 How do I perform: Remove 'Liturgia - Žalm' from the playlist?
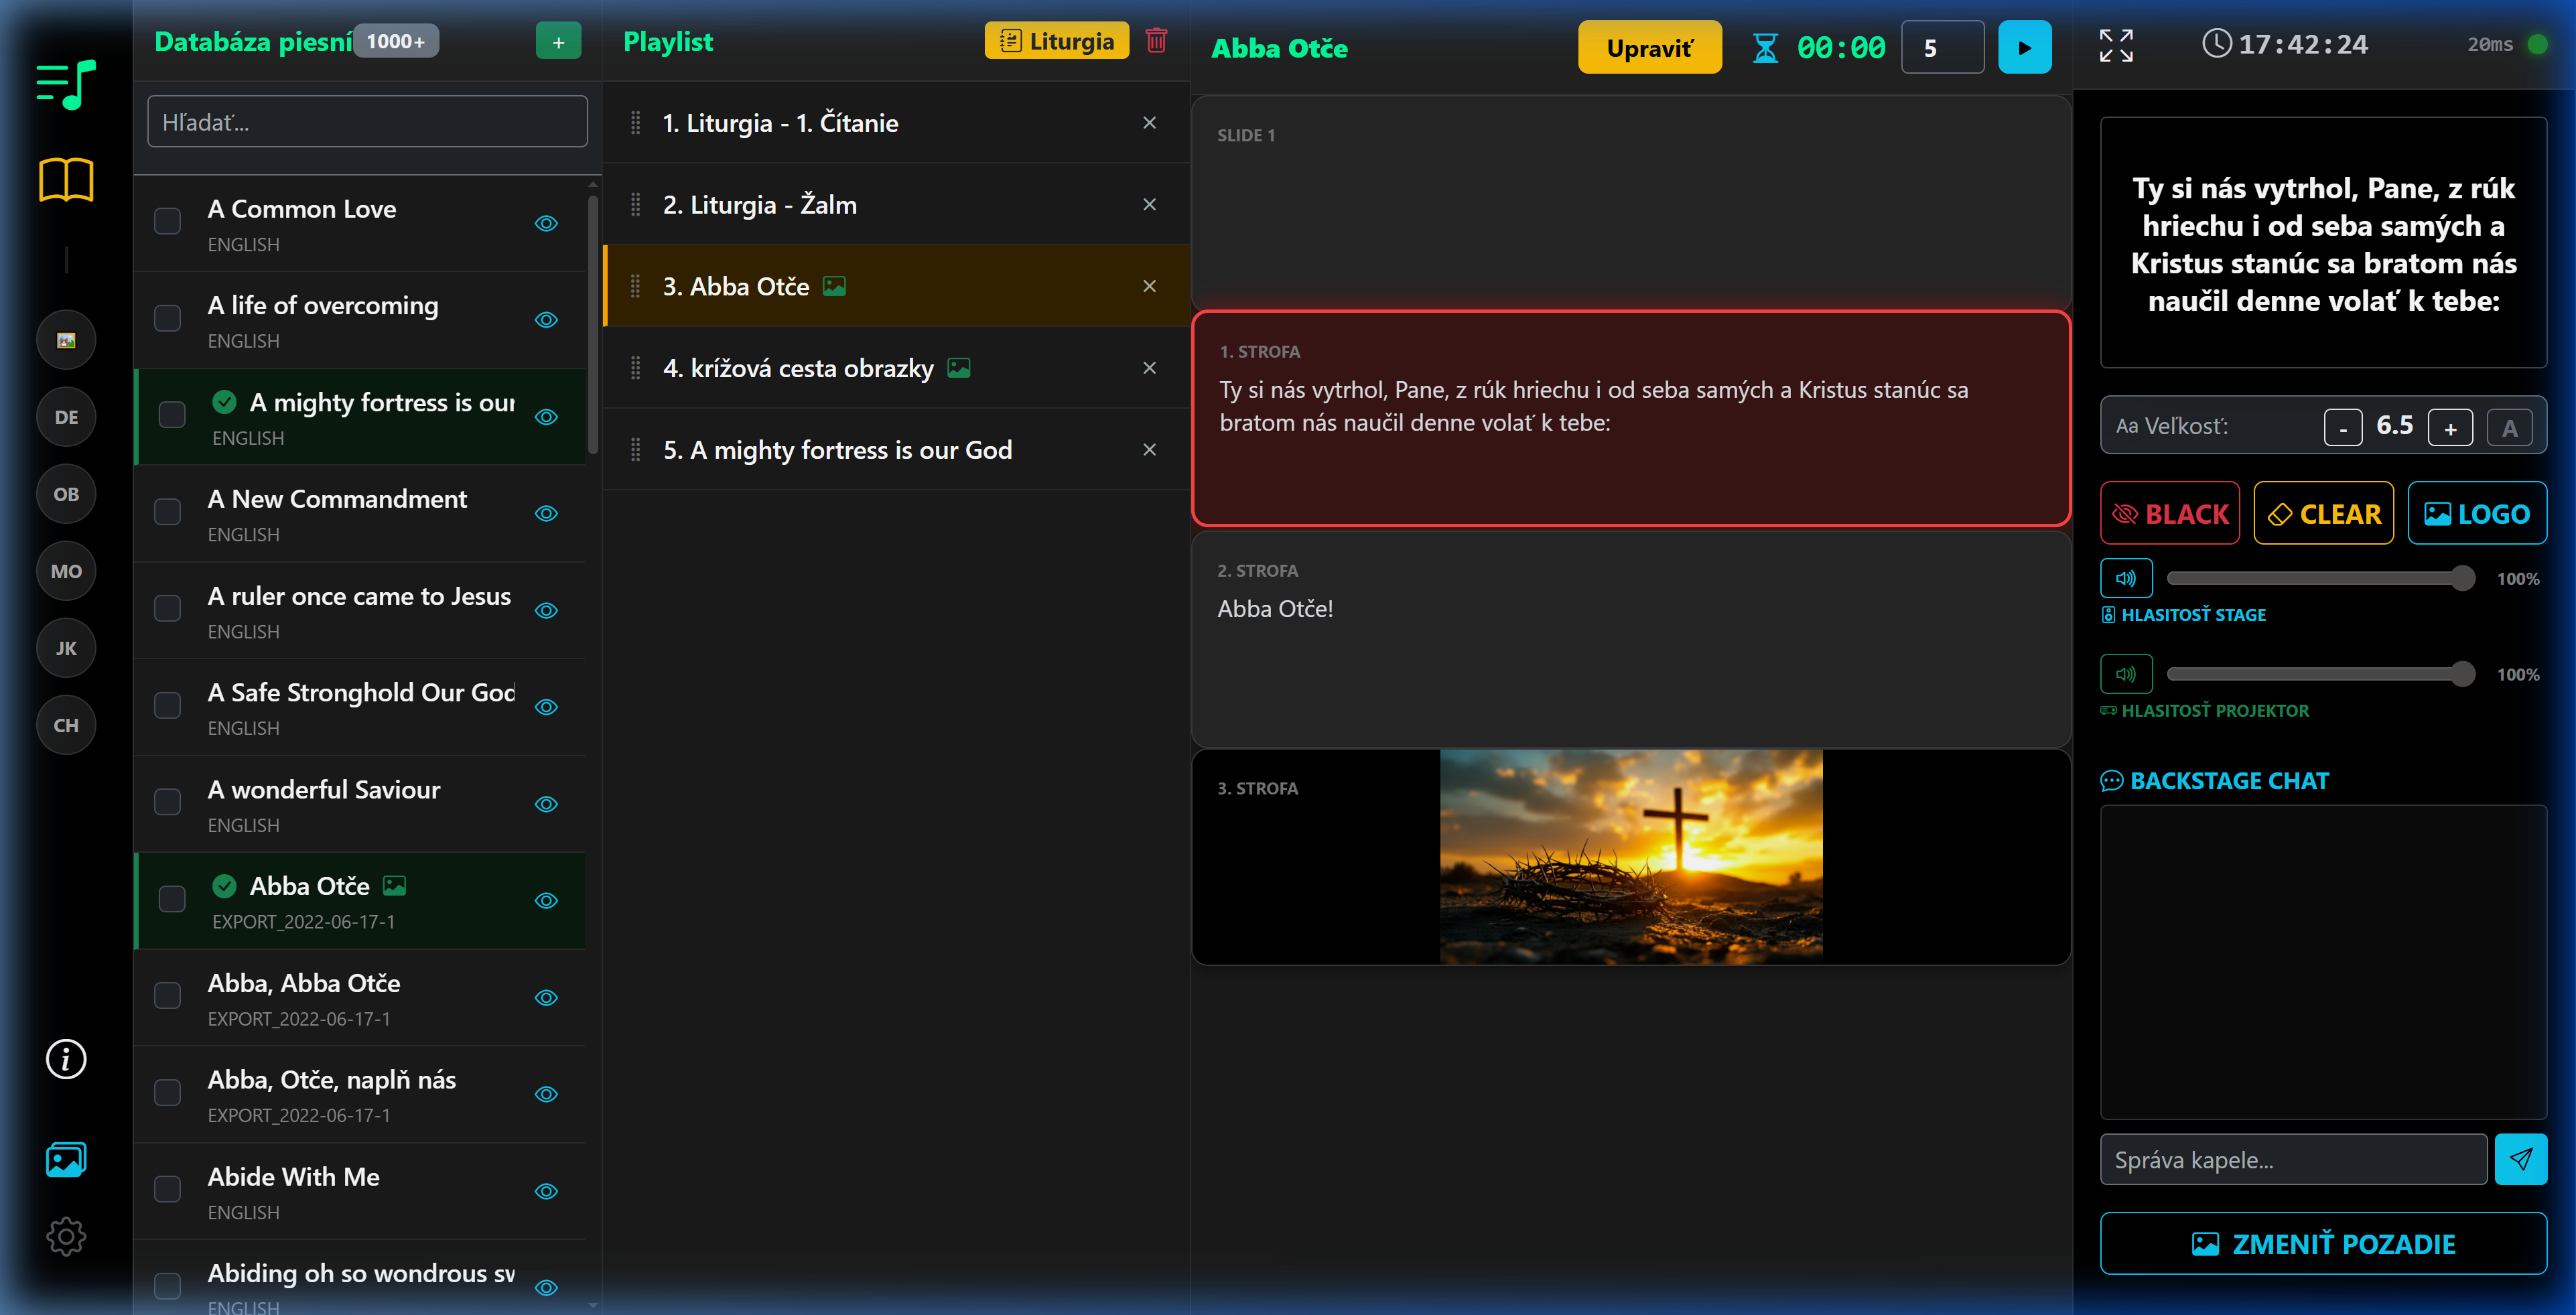pyautogui.click(x=1149, y=204)
